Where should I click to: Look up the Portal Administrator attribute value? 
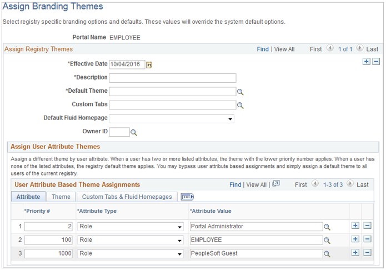327,227
